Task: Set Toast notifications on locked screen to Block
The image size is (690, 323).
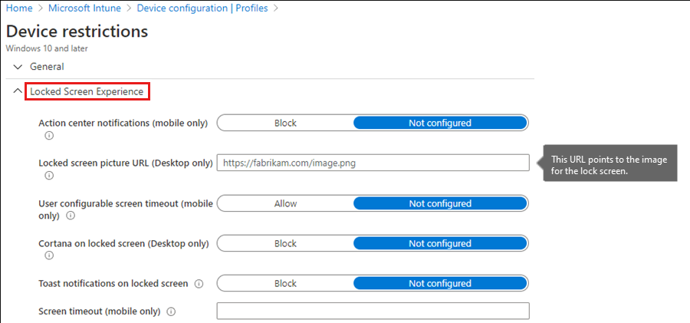Action: pyautogui.click(x=285, y=284)
